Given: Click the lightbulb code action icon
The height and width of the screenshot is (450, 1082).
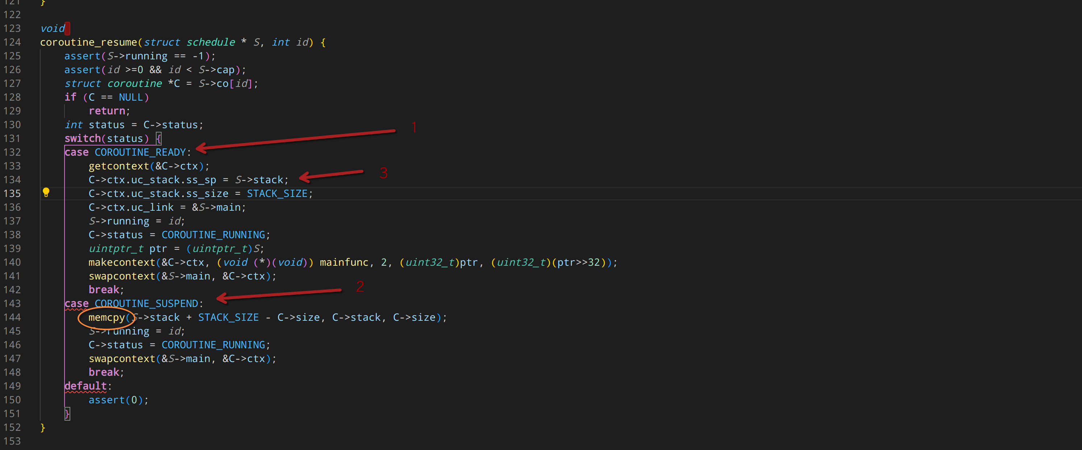Looking at the screenshot, I should (46, 193).
